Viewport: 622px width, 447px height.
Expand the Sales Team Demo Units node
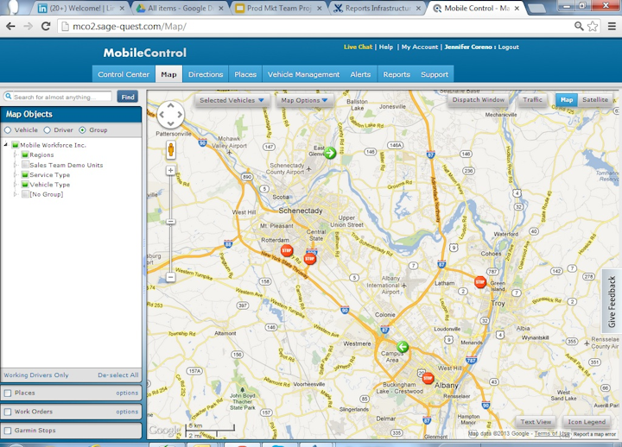click(16, 165)
